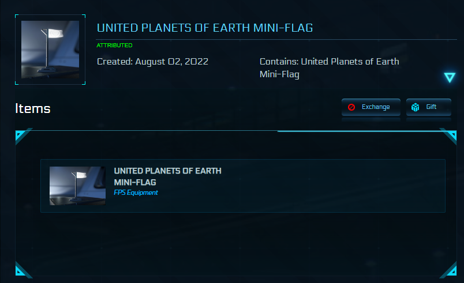Image resolution: width=464 pixels, height=283 pixels.
Task: Collapse pledge details with the down triangle
Action: (x=450, y=77)
